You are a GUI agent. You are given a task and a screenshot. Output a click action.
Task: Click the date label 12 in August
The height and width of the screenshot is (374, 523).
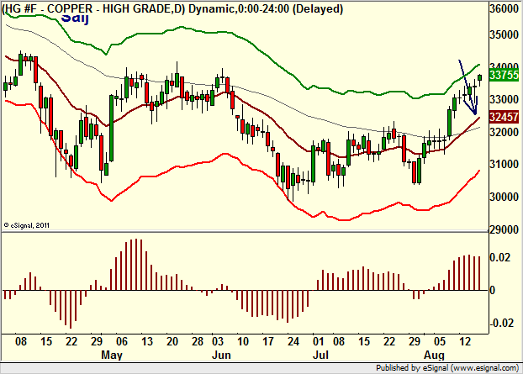point(465,342)
